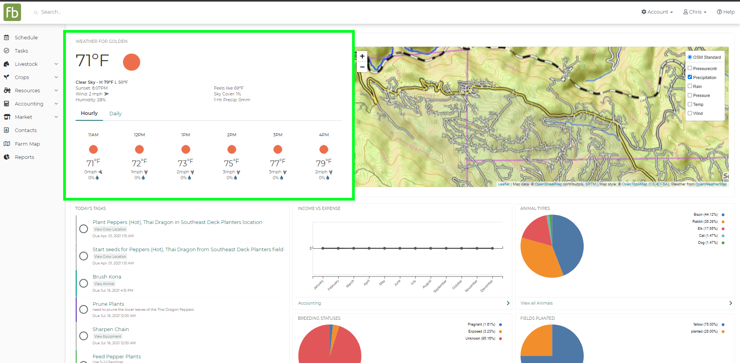Expand the Market submenu chevron
The image size is (740, 363).
coord(56,117)
